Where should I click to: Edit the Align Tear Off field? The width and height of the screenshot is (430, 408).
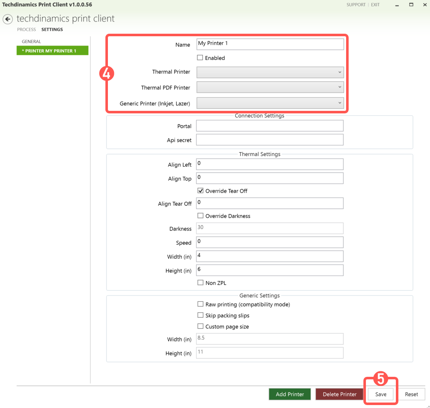tap(269, 203)
